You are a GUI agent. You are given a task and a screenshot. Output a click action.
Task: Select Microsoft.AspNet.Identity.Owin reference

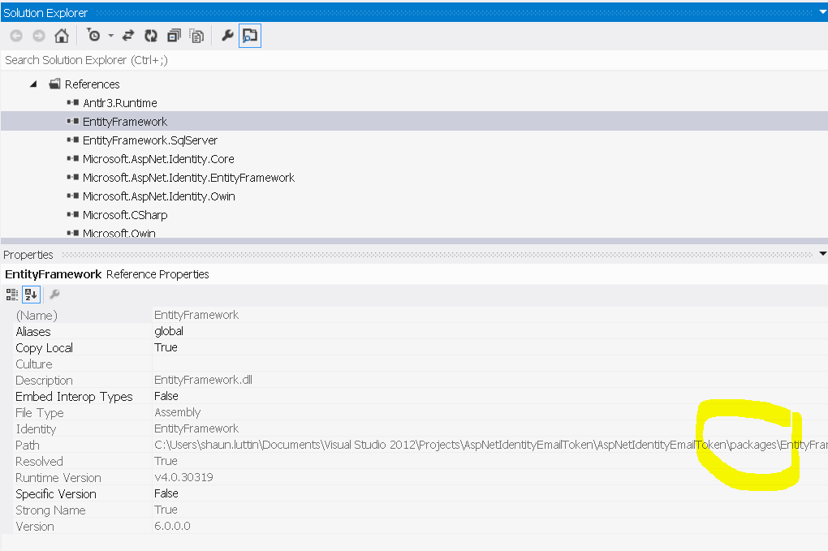click(x=159, y=196)
